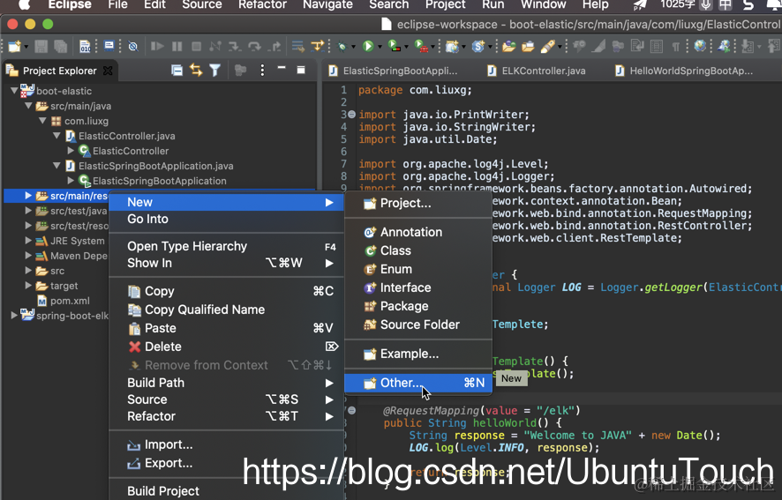The width and height of the screenshot is (782, 500).
Task: Click the Open Task folder icon
Action: coord(528,47)
